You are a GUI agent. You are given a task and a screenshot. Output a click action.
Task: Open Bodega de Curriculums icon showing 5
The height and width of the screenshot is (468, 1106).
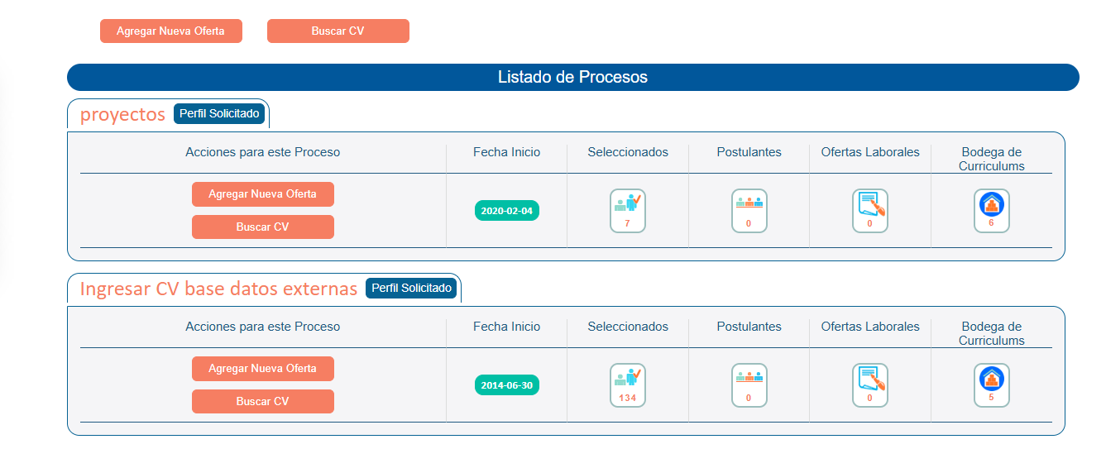(x=991, y=385)
